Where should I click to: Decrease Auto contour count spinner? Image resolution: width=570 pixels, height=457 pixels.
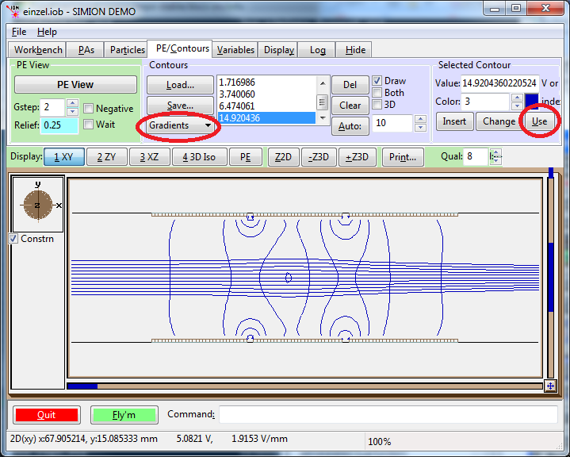(x=420, y=128)
